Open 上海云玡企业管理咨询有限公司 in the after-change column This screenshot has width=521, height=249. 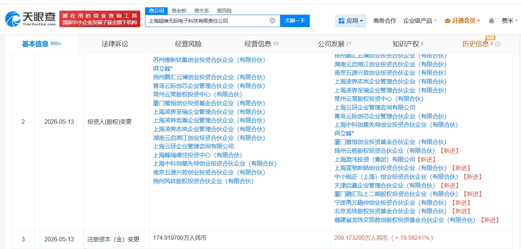(375, 107)
